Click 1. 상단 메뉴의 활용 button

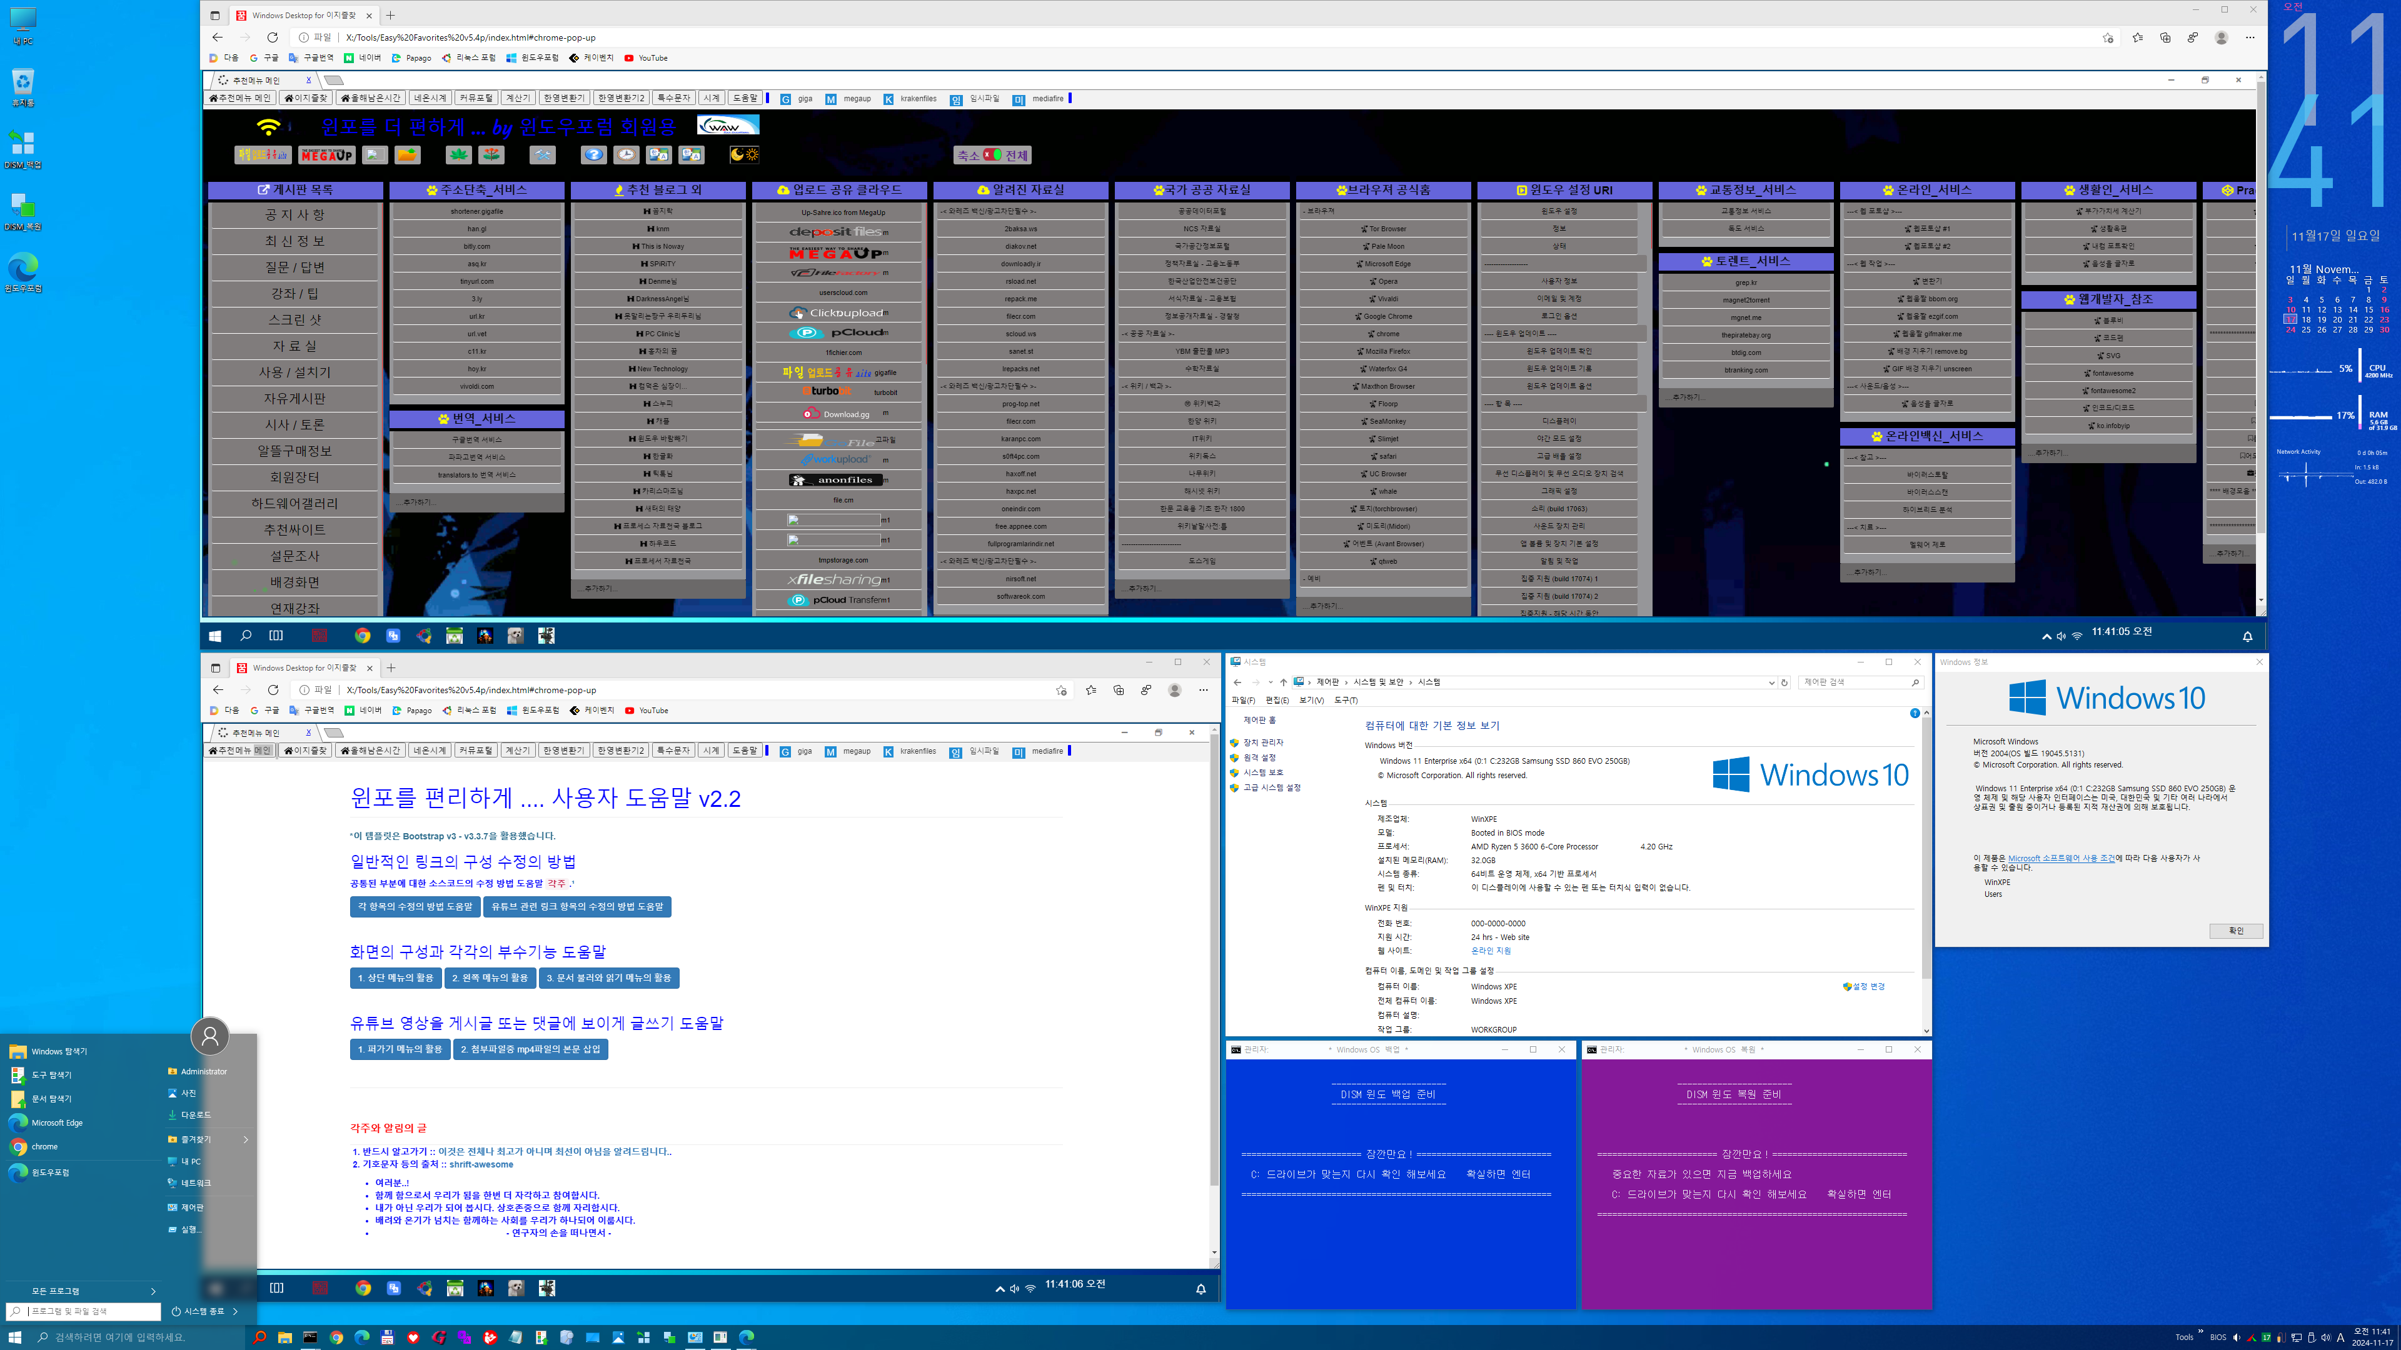[x=395, y=978]
